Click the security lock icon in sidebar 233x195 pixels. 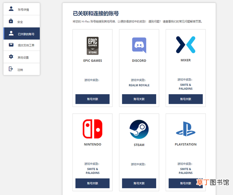[11, 21]
